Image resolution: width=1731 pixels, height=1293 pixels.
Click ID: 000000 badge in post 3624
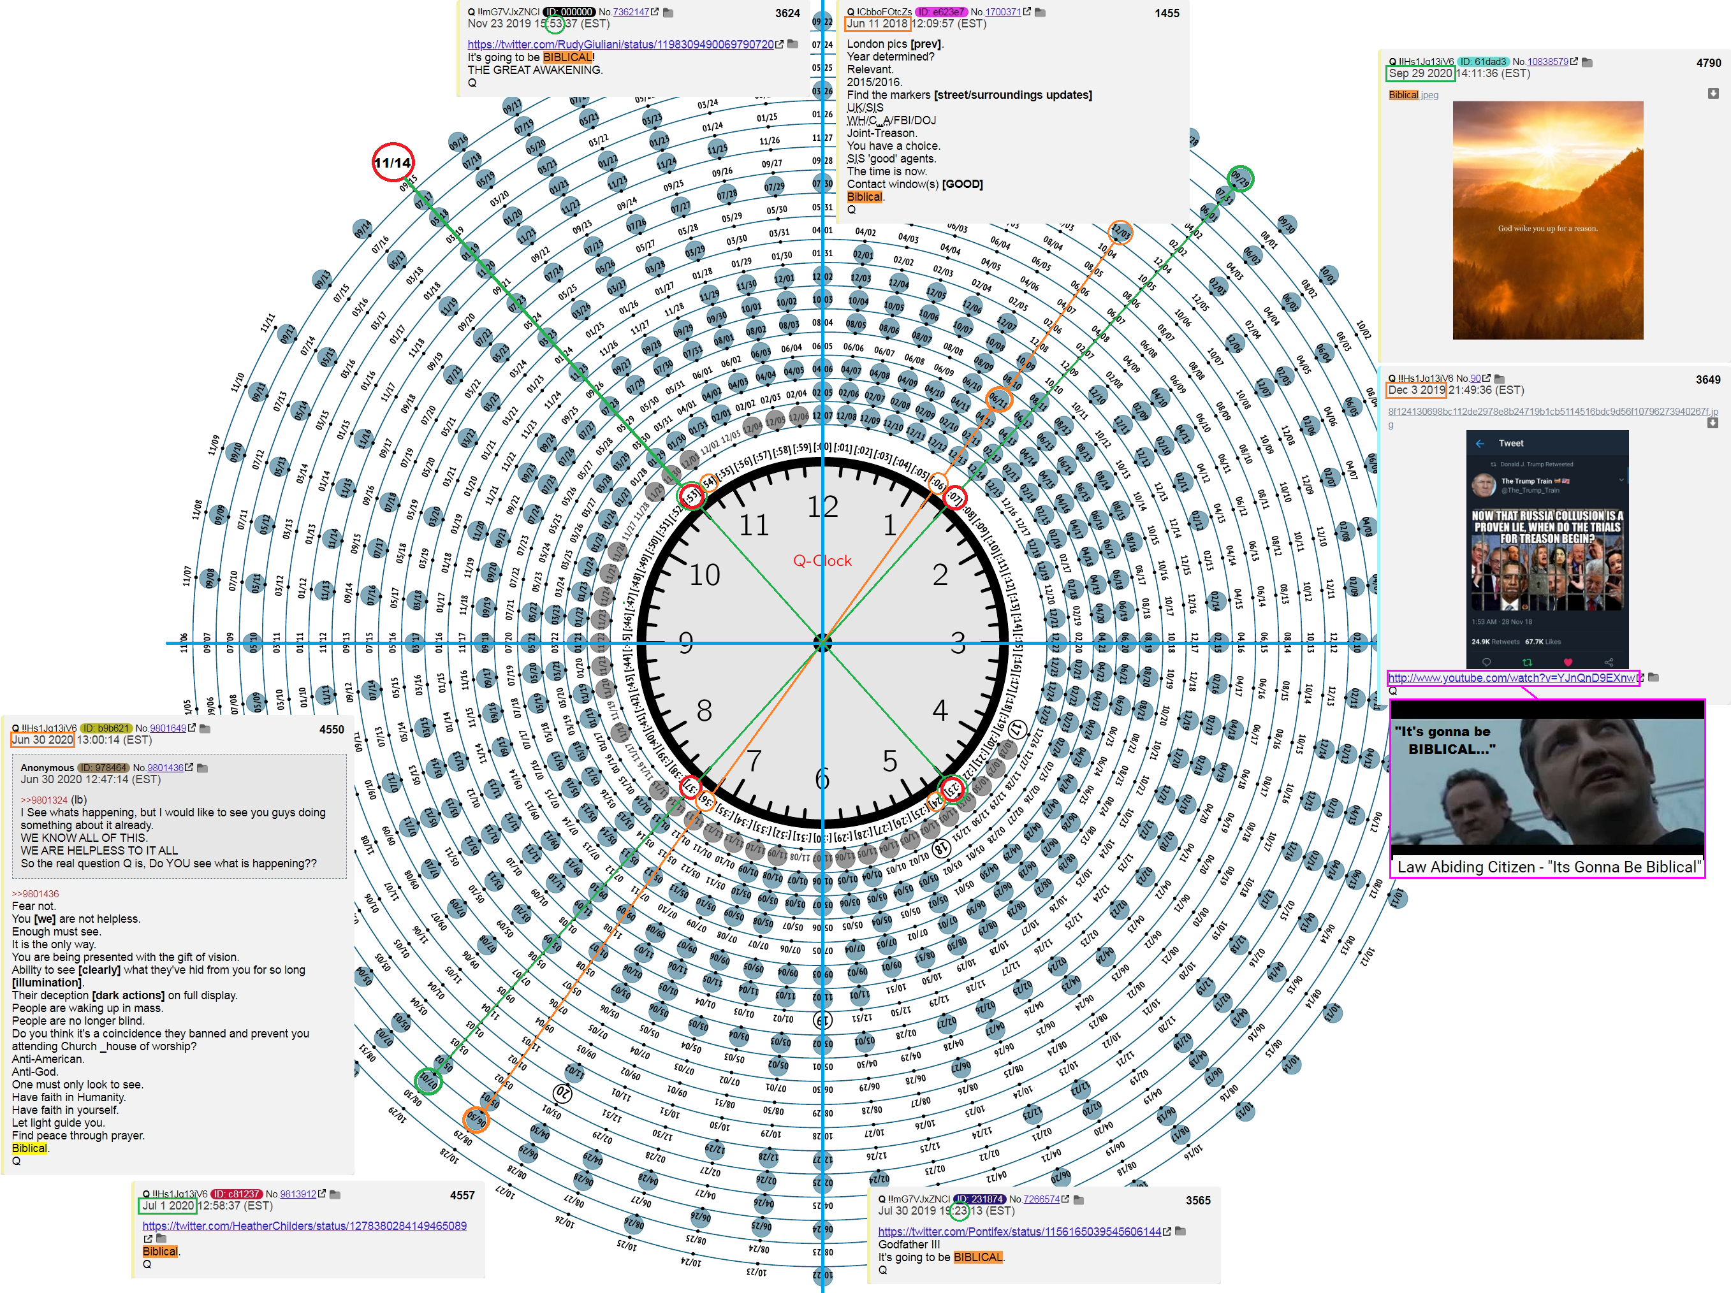[x=569, y=11]
